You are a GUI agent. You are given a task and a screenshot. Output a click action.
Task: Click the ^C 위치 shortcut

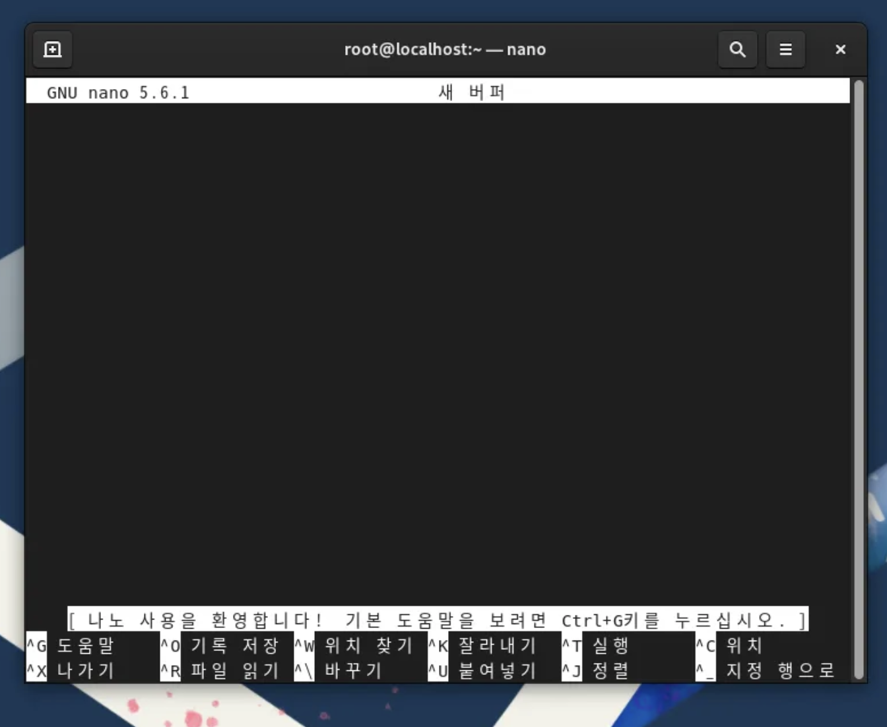click(730, 645)
